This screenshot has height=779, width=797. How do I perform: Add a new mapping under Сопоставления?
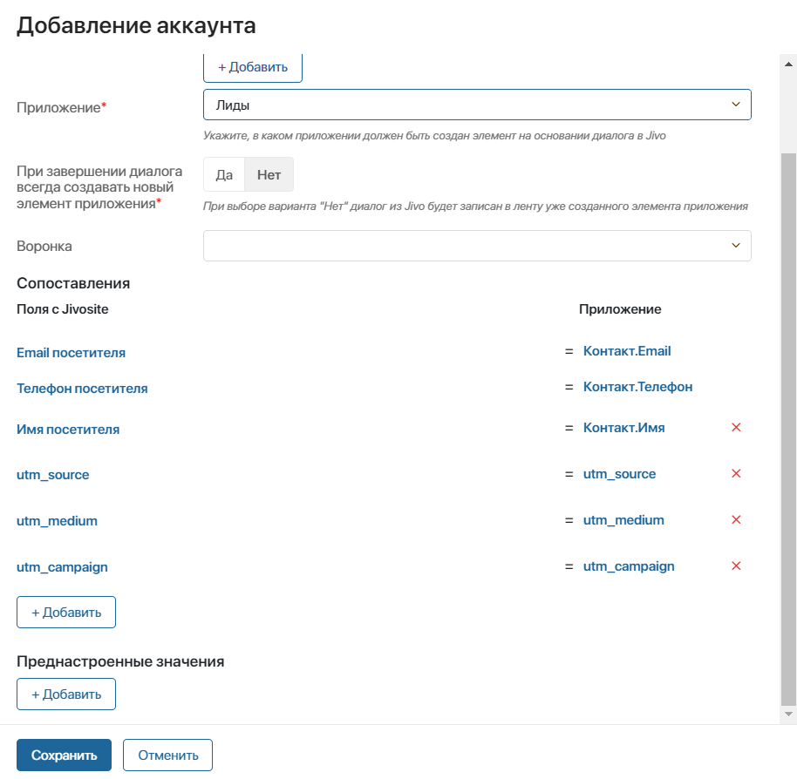66,613
